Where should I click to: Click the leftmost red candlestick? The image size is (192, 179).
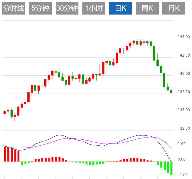tap(5, 112)
